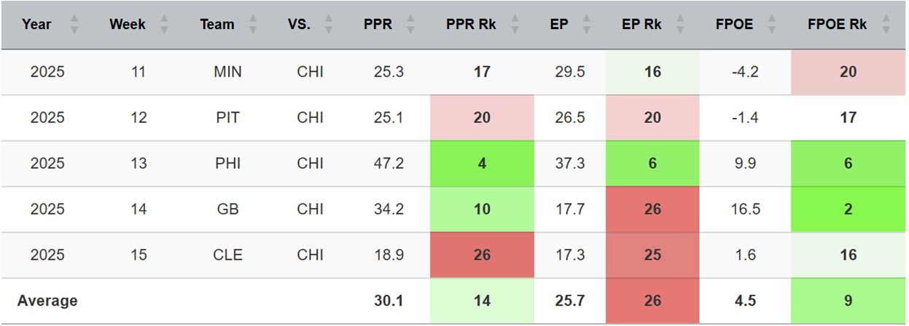This screenshot has height=326, width=909.
Task: Click the green FPOE Rk cell showing 2
Action: pos(848,210)
